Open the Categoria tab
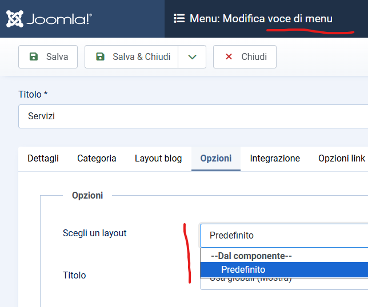Screen dimensions: 368x307 (97, 159)
